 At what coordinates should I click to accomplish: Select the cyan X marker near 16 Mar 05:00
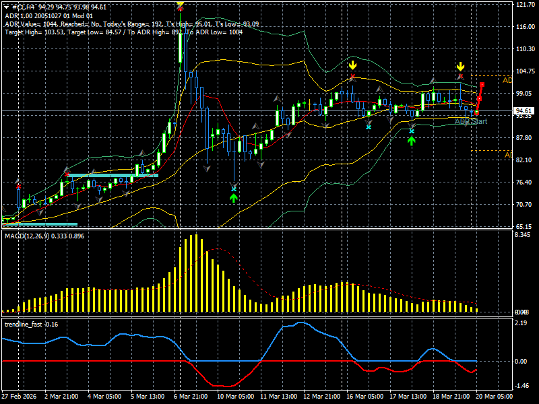[369, 127]
